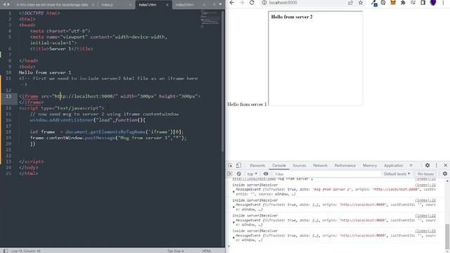Screen dimensions: 450x253
Task: Show the console sidebar
Action: point(230,174)
